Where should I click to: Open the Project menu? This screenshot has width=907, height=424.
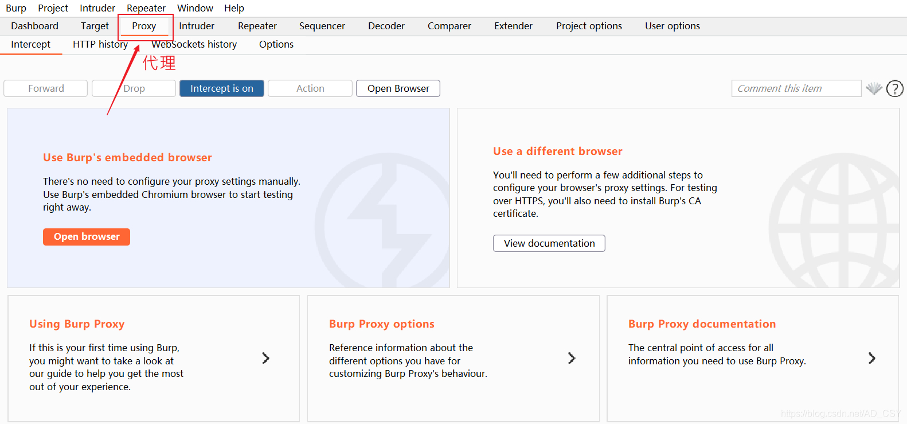click(x=53, y=8)
